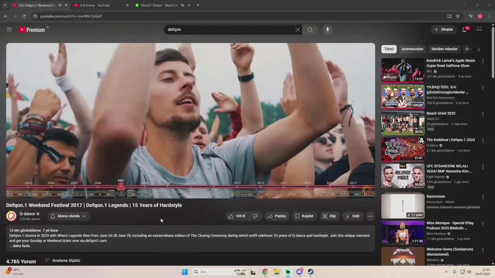Open the Kendrick Lamar halftime show thumbnail

pos(403,70)
